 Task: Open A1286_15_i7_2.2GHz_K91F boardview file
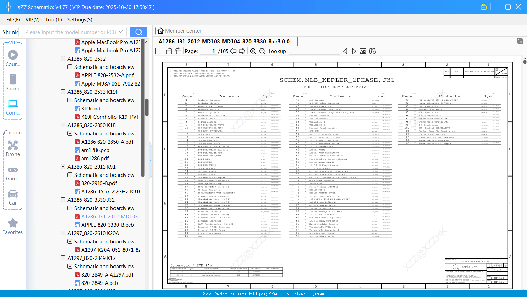click(111, 191)
